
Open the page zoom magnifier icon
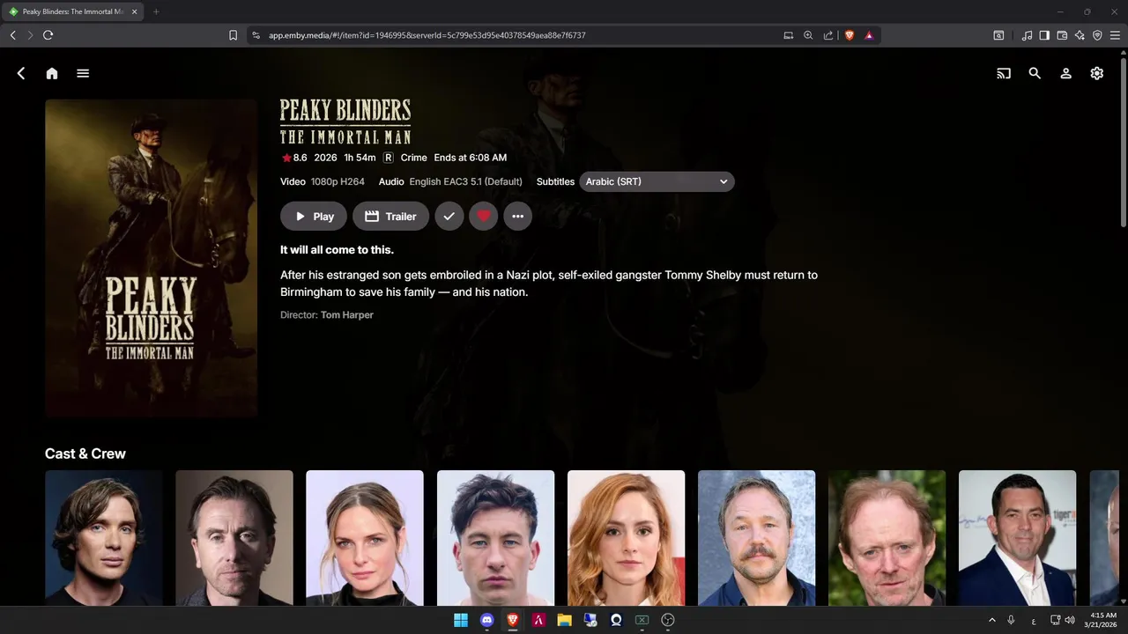coord(808,35)
